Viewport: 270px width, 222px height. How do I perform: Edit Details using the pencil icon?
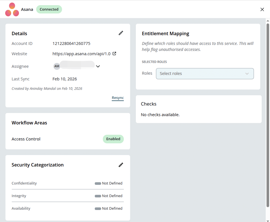click(121, 33)
